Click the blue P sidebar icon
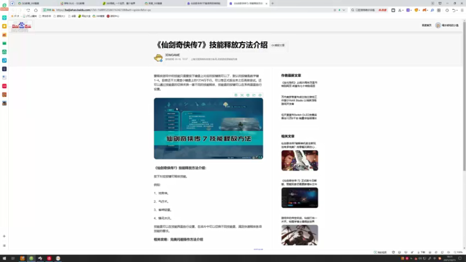This screenshot has width=466, height=262. point(5,61)
